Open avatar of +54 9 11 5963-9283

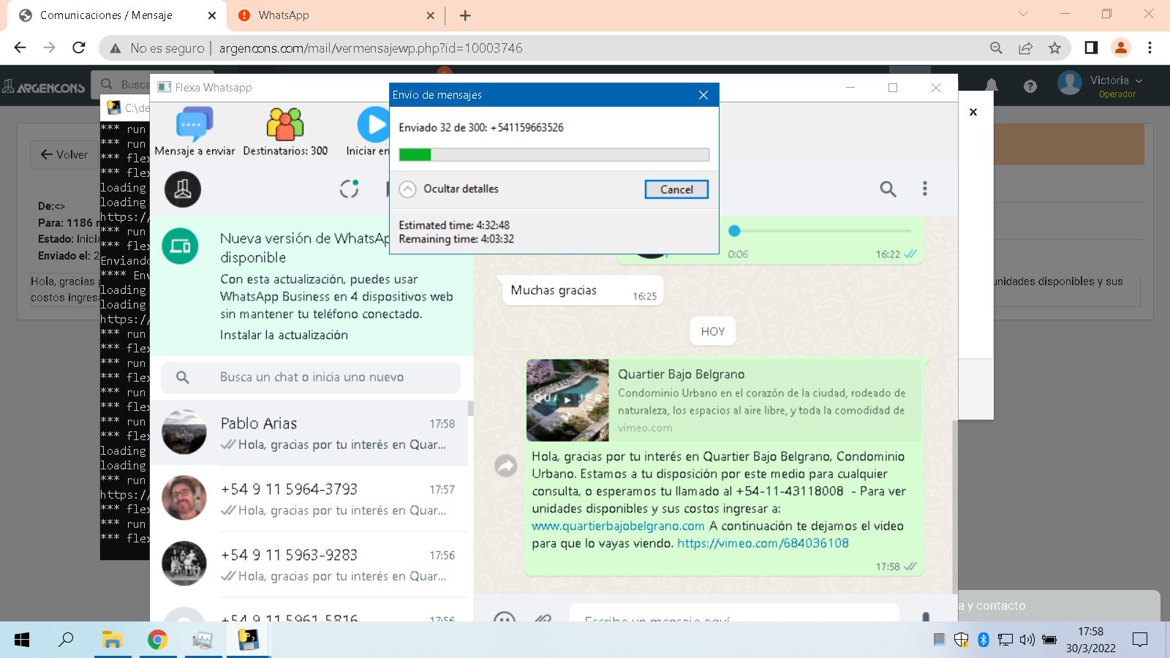(x=184, y=564)
